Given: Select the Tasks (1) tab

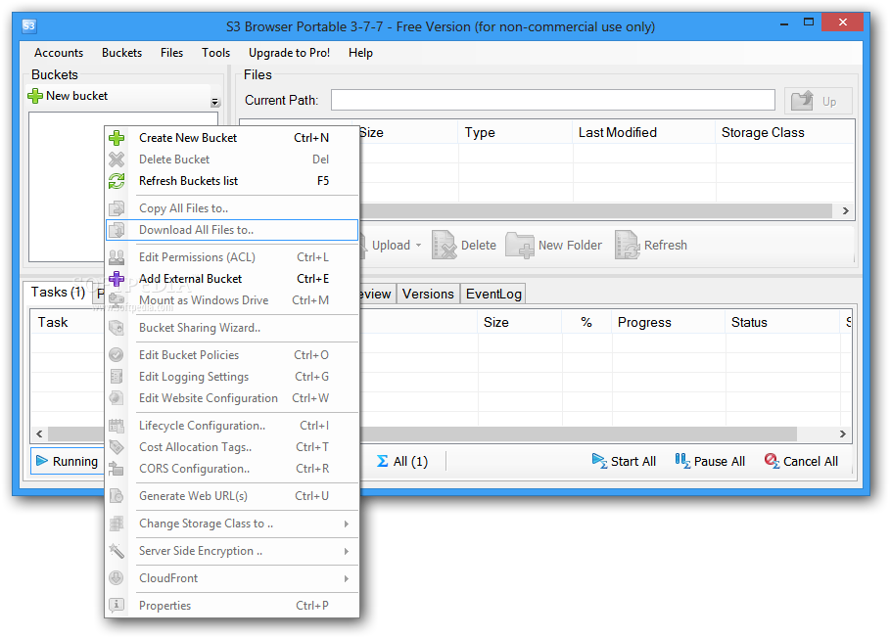Looking at the screenshot, I should (58, 292).
